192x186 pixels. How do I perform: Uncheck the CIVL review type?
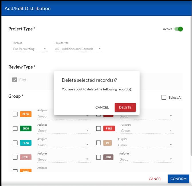[15, 80]
